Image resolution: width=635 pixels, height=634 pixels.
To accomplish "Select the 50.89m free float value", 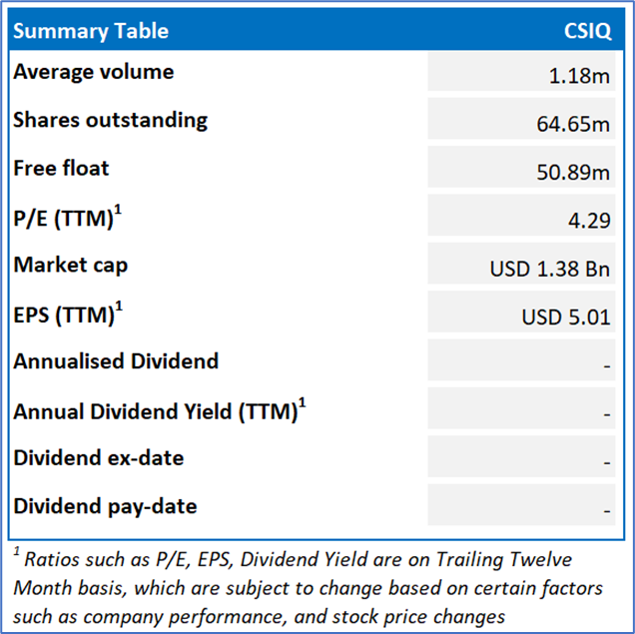I will pyautogui.click(x=572, y=173).
